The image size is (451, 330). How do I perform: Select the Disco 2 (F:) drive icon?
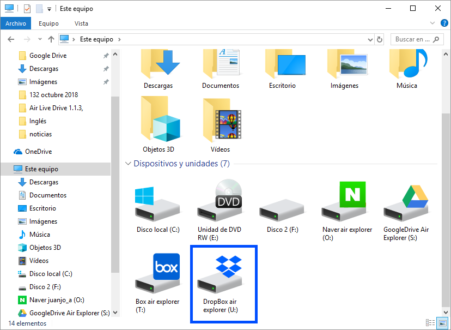click(282, 210)
